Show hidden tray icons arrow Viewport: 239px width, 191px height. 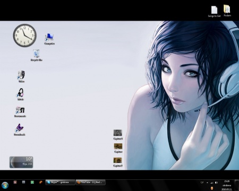pos(207,183)
